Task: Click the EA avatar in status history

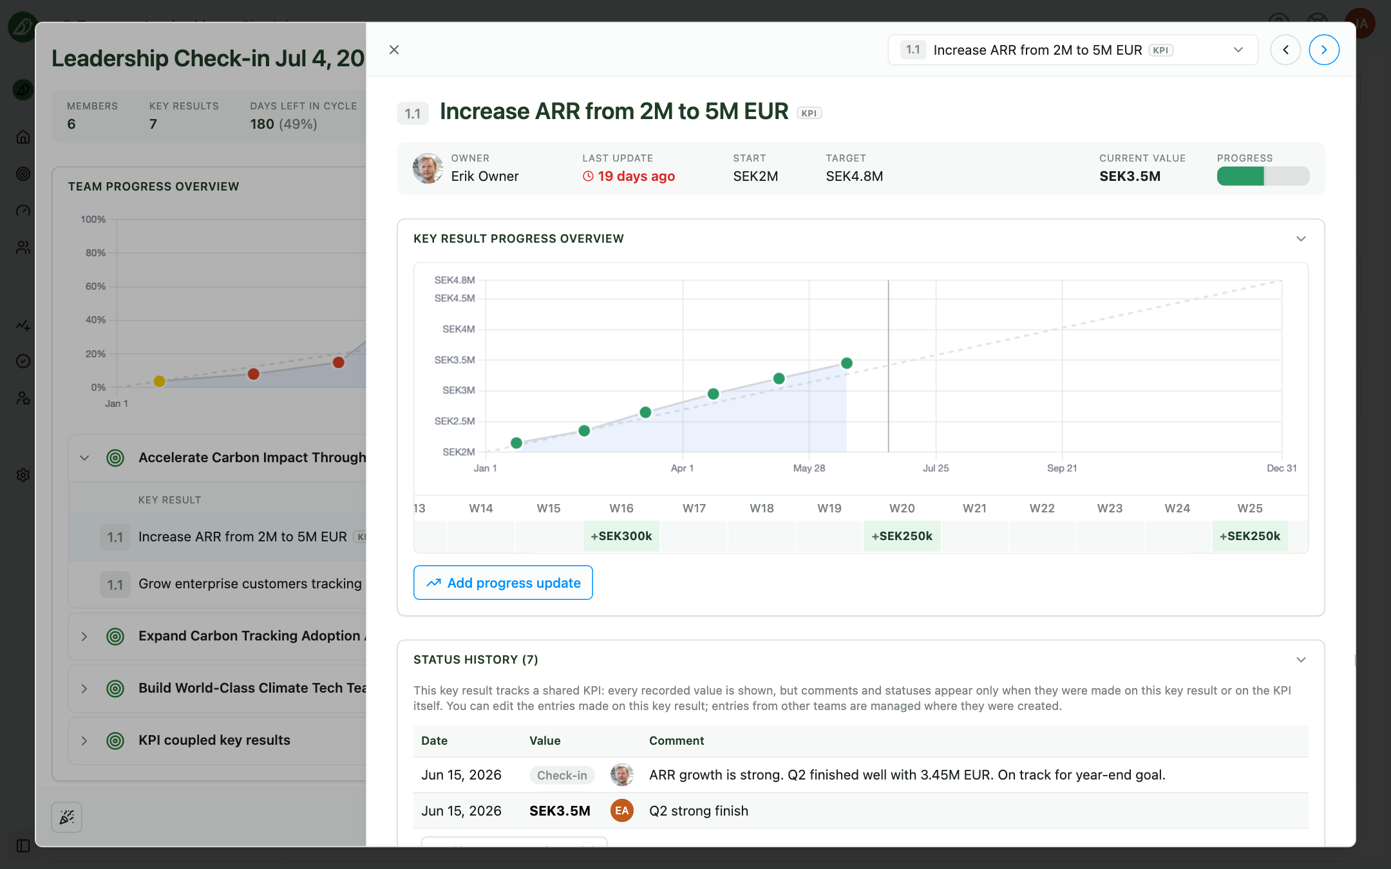Action: [621, 810]
